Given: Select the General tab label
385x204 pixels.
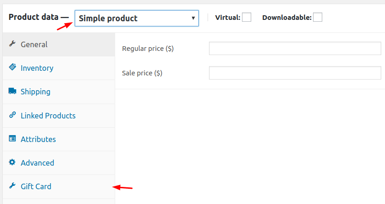Looking at the screenshot, I should tap(34, 44).
